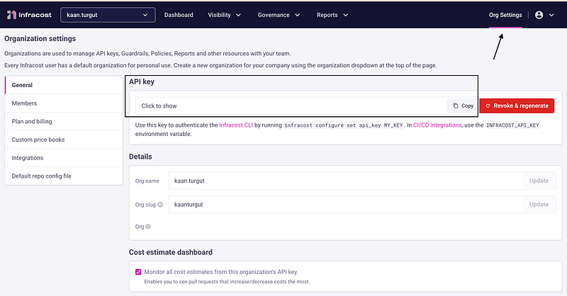Toggle the monitor all cost estimates checkbox

138,272
